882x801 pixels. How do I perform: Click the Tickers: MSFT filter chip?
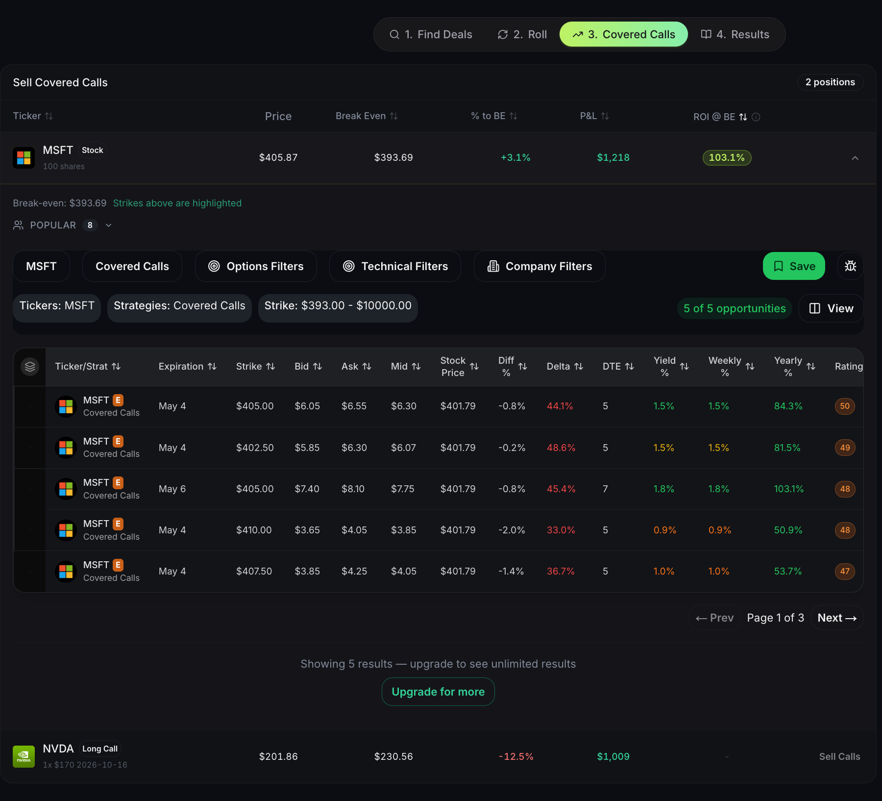pos(57,308)
